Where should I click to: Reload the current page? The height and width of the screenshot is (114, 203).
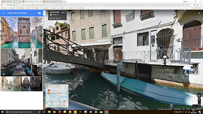tap(8, 5)
